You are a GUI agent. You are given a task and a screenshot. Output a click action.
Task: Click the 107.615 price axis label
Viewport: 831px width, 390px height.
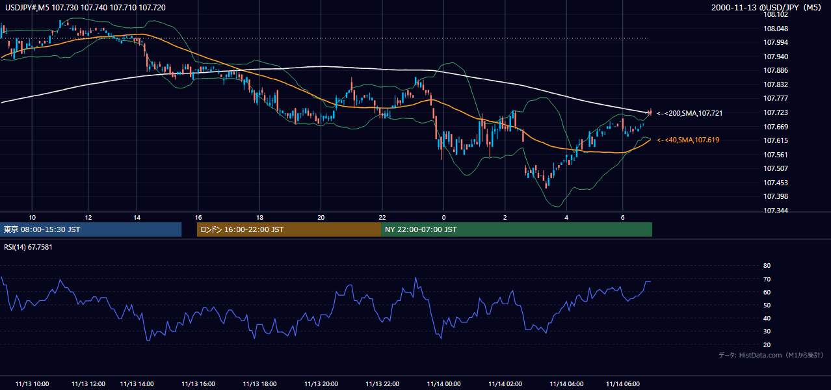(776, 140)
